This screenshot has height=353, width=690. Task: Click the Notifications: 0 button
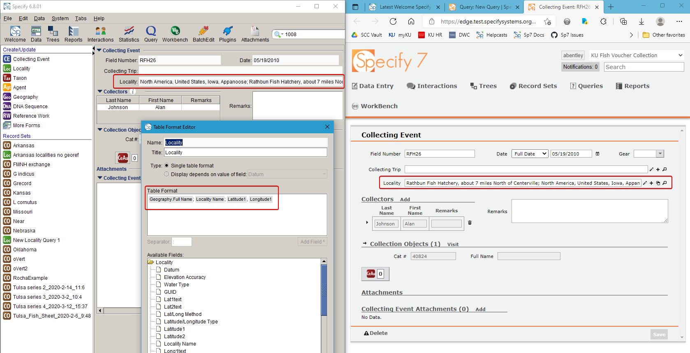580,67
